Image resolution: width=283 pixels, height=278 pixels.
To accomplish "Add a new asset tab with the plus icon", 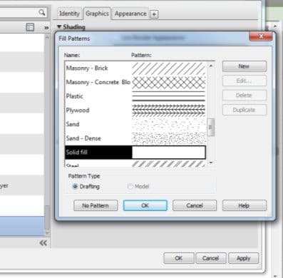I will pos(154,14).
